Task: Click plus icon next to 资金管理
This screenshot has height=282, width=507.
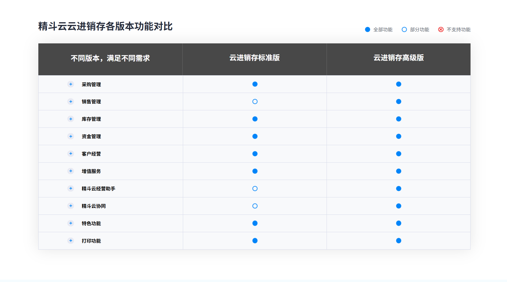Action: [x=71, y=136]
